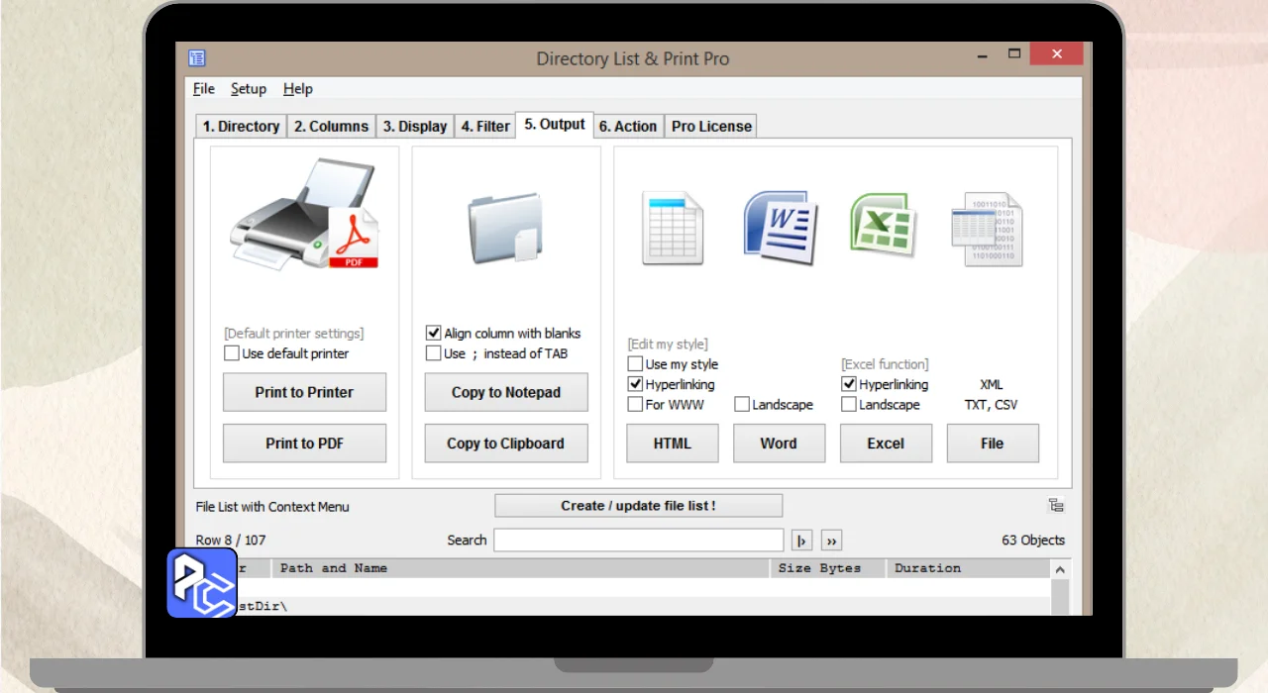1268x693 pixels.
Task: Open the Pro License tab
Action: [711, 126]
